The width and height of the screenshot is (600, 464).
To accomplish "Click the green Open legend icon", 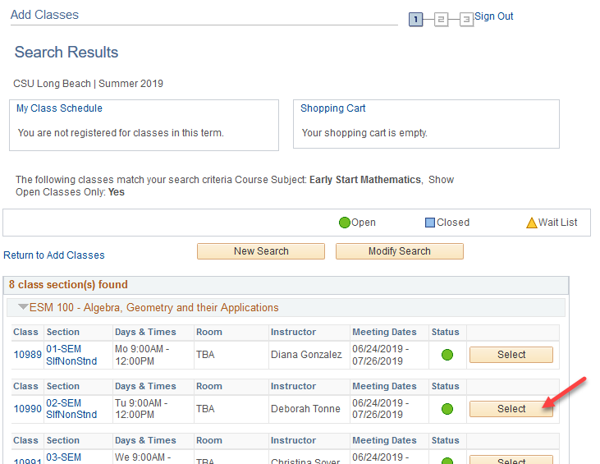I will (345, 223).
